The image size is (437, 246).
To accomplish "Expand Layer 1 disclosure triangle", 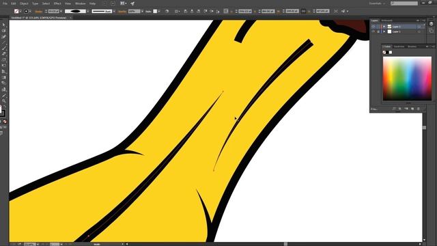I will (384, 32).
